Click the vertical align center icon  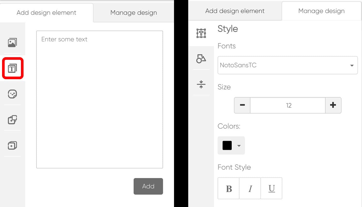tap(201, 84)
